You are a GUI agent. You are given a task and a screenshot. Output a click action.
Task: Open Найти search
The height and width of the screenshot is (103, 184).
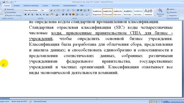[171, 9]
